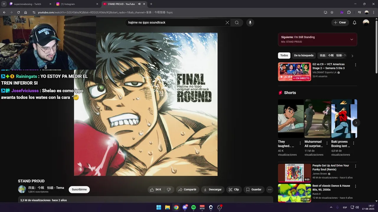378x212 pixels.
Task: Open Chrome home page button
Action: pos(26,12)
